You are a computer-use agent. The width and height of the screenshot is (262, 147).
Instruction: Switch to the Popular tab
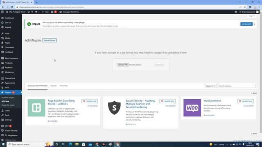[54, 86]
